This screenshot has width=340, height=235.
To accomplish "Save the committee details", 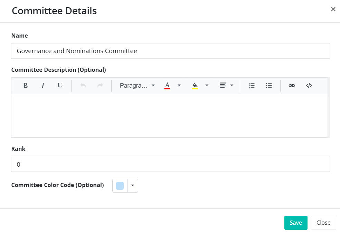I will point(295,223).
